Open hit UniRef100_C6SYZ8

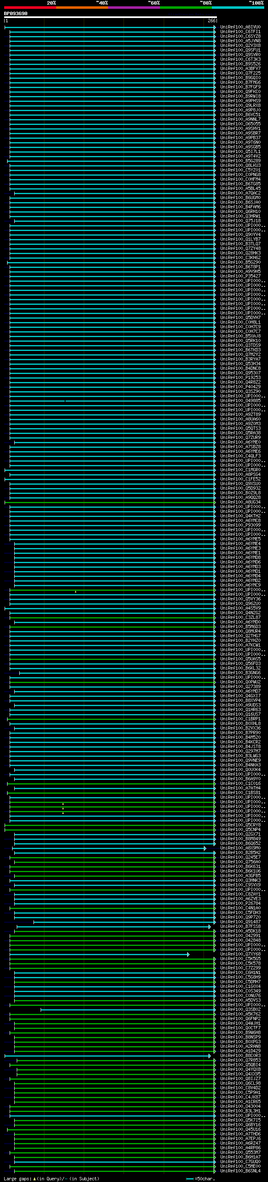(x=240, y=36)
